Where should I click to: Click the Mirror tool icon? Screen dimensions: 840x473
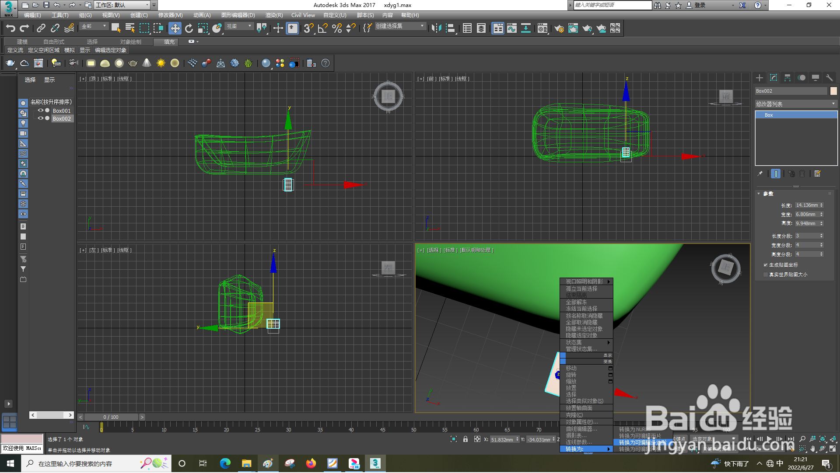point(436,28)
